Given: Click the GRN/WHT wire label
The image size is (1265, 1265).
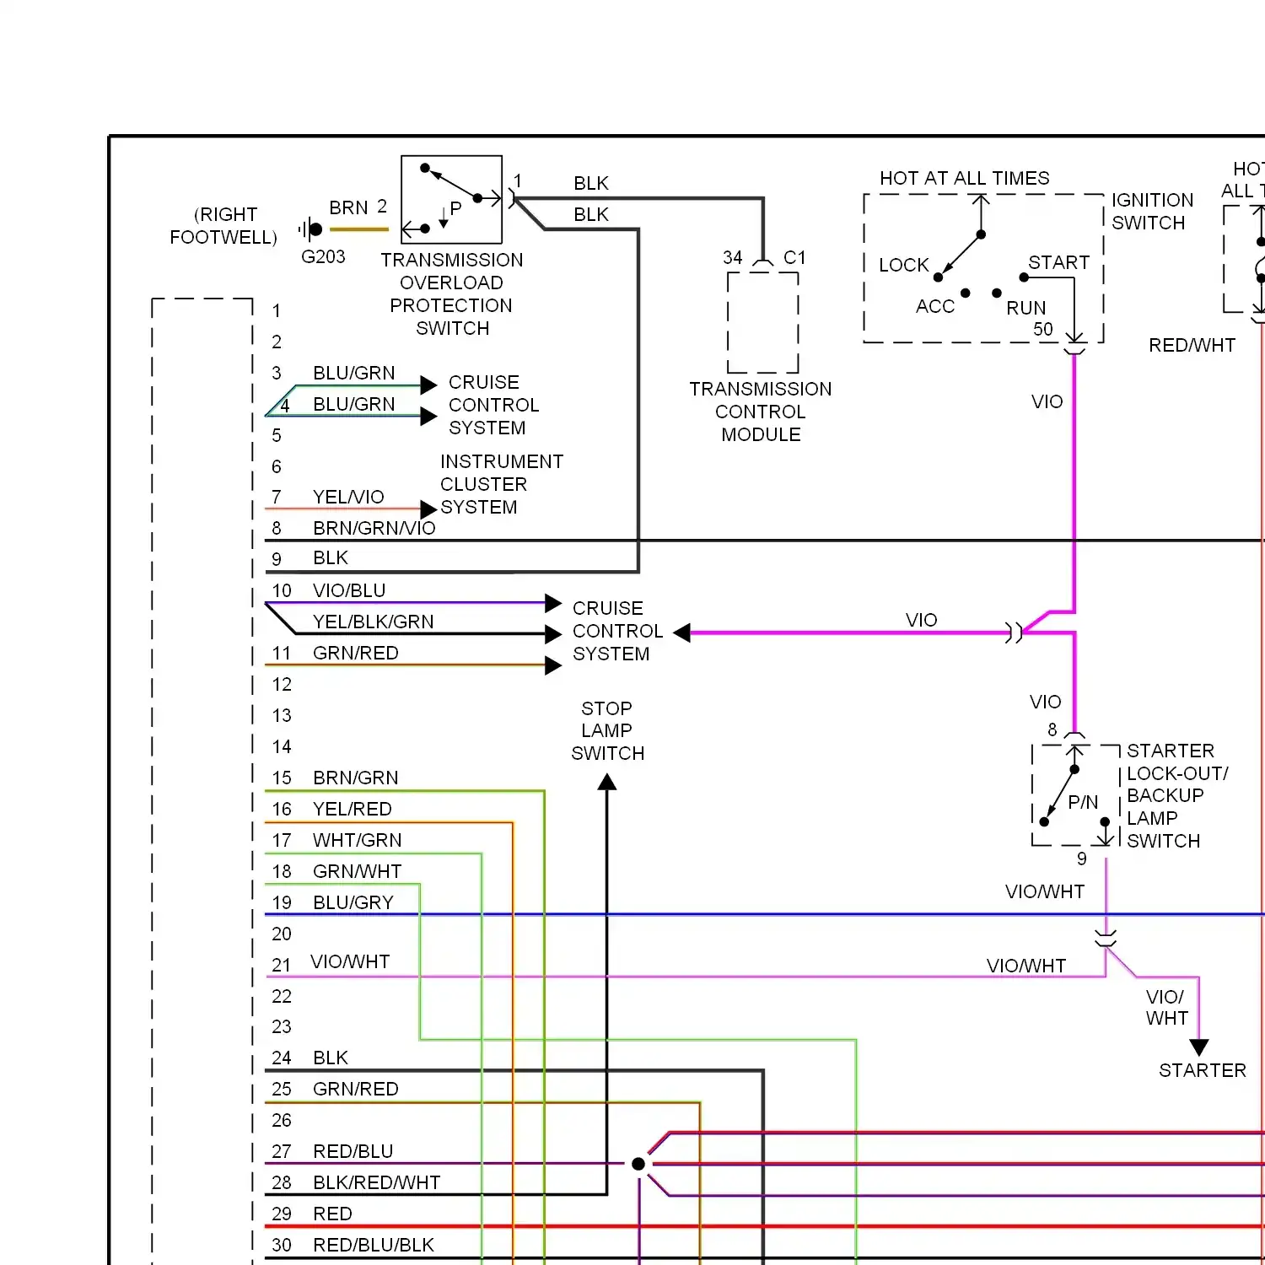Looking at the screenshot, I should pos(358,871).
